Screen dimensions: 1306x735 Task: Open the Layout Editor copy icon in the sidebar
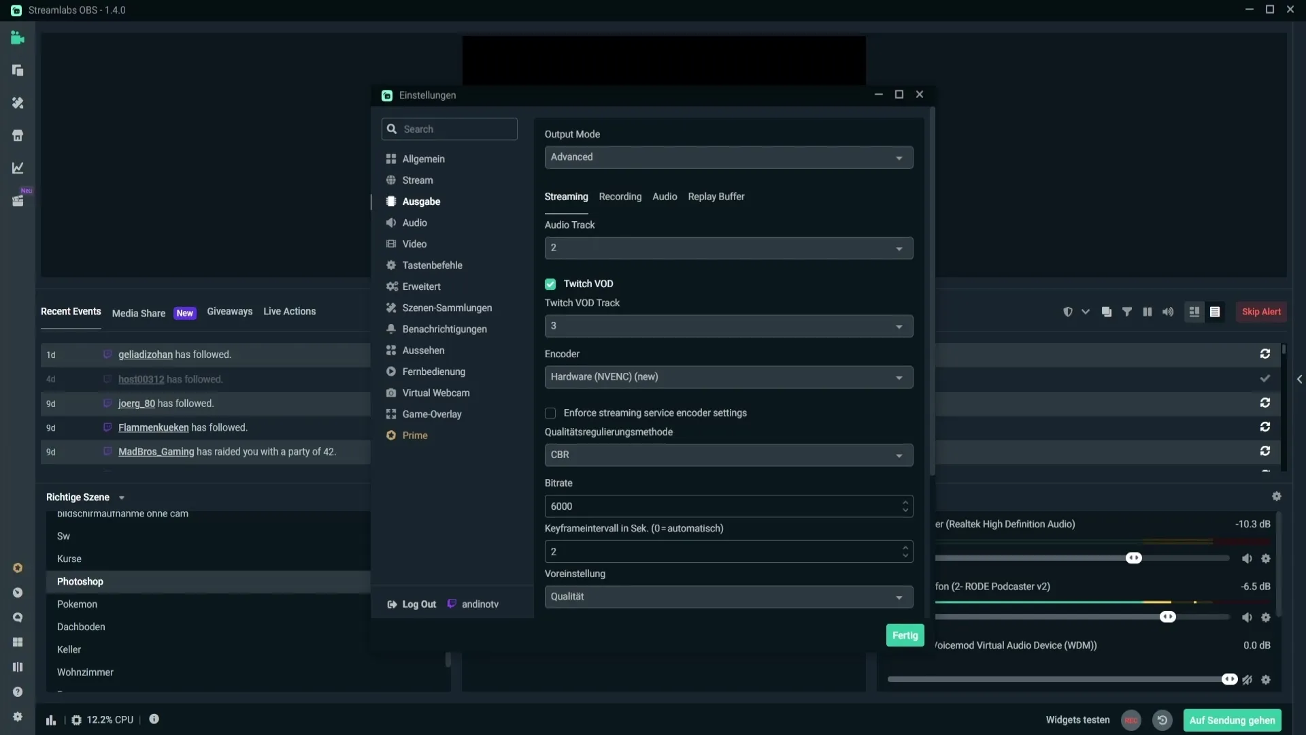(x=18, y=70)
